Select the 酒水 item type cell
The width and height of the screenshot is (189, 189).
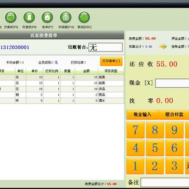pyautogui.click(x=111, y=101)
